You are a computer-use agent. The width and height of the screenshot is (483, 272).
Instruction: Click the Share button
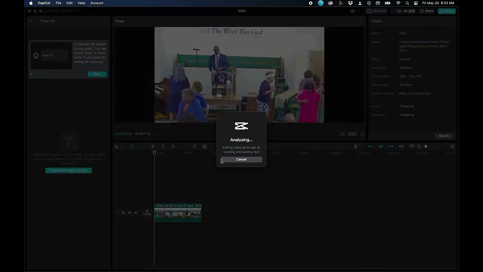click(x=427, y=11)
